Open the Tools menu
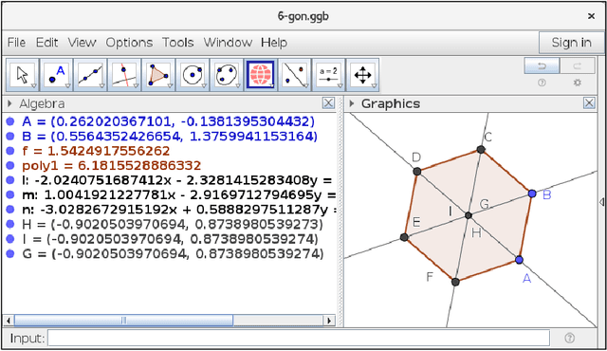The image size is (607, 351). (x=177, y=43)
